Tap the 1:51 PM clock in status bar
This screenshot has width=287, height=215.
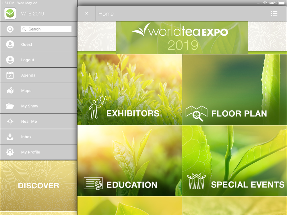[8, 3]
